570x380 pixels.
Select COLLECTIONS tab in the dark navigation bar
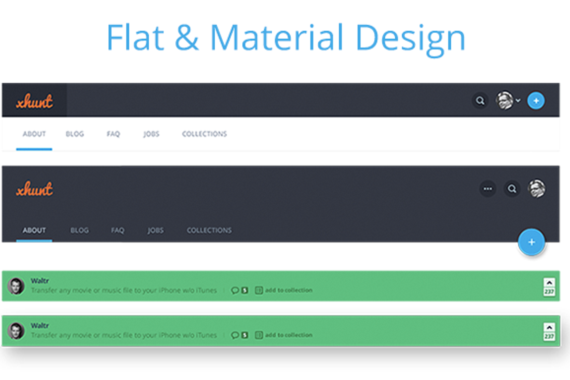click(209, 230)
